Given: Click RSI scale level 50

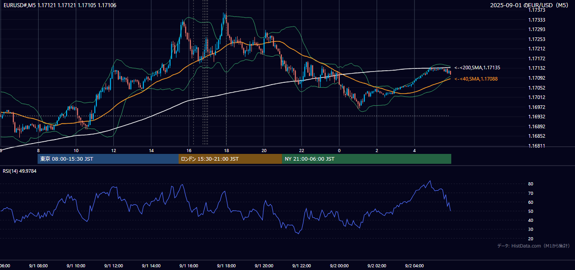Looking at the screenshot, I should pyautogui.click(x=531, y=211).
